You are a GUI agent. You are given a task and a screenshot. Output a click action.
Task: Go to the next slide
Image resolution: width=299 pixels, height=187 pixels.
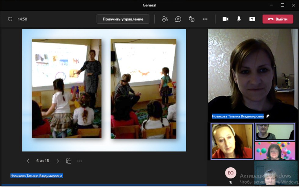[57, 161]
